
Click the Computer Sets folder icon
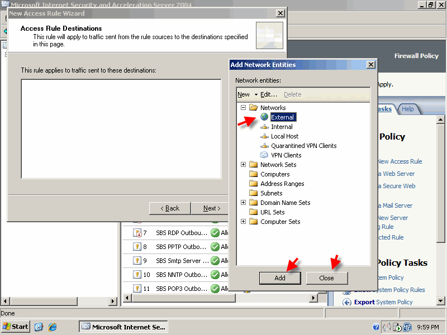pyautogui.click(x=253, y=221)
